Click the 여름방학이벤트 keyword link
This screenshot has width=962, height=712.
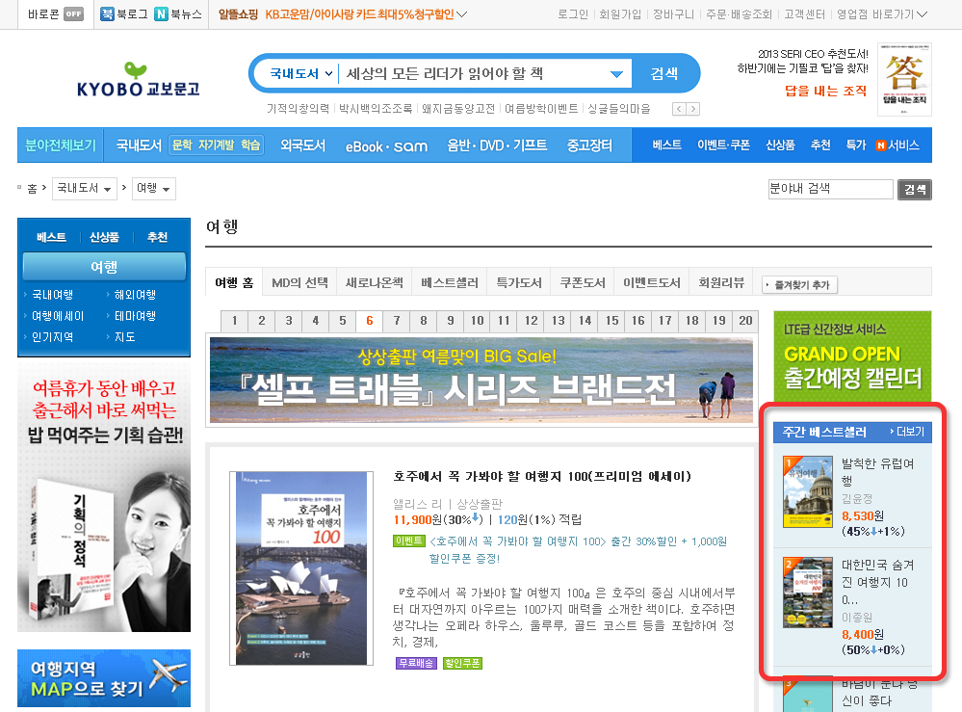(x=541, y=109)
